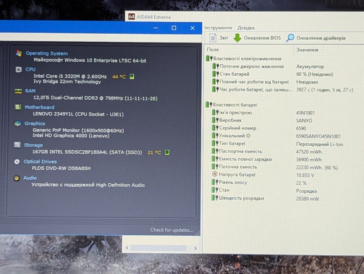Image resolution: width=364 pixels, height=274 pixels.
Task: Open the RAM section link
Action: pyautogui.click(x=30, y=91)
